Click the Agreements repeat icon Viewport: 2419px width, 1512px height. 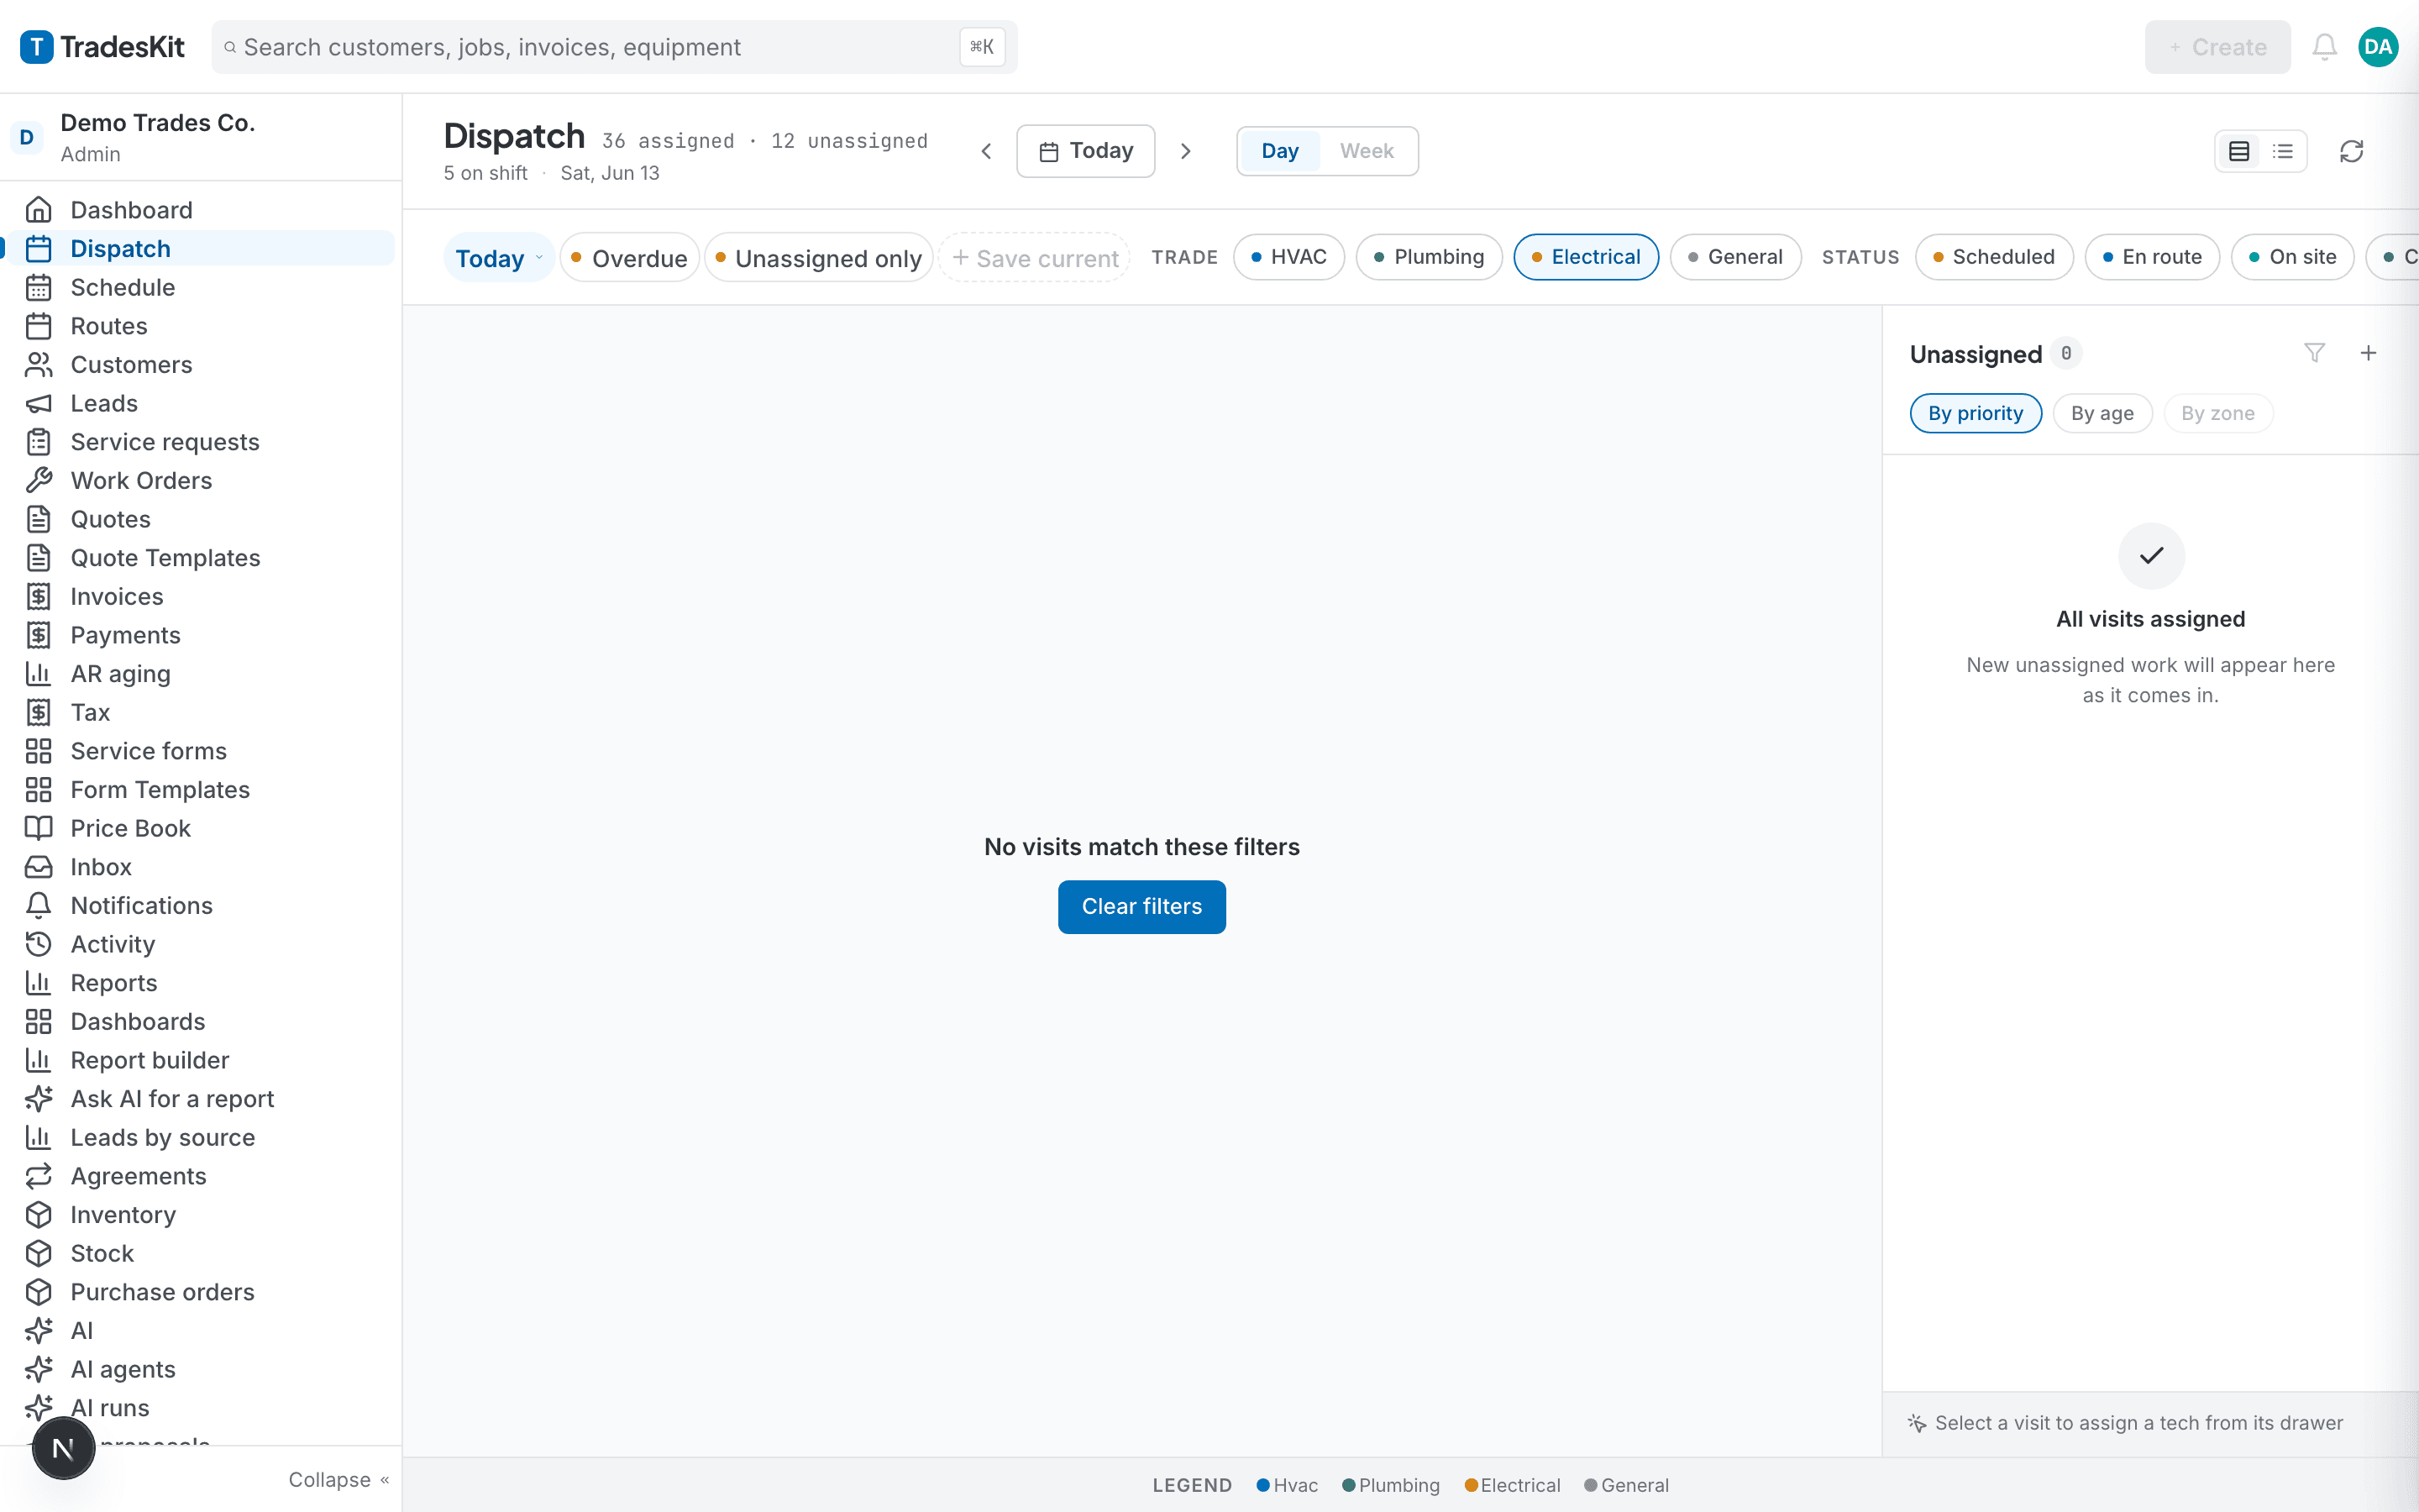[38, 1176]
